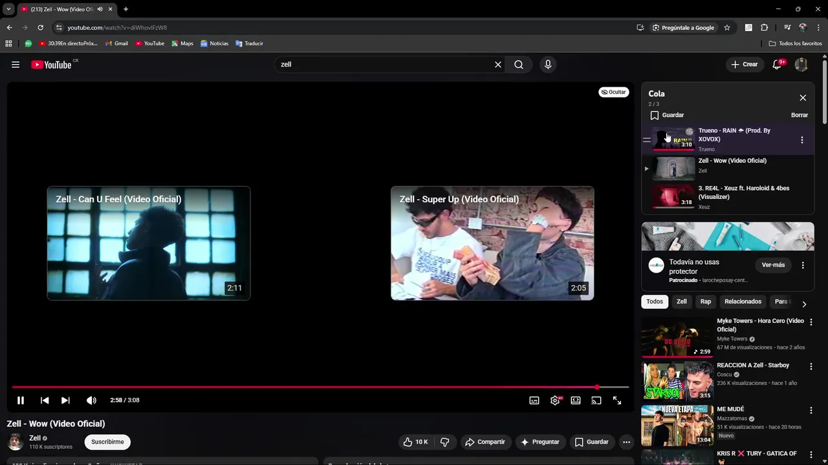Image resolution: width=828 pixels, height=465 pixels.
Task: Seek on the video progress bar
Action: point(320,387)
